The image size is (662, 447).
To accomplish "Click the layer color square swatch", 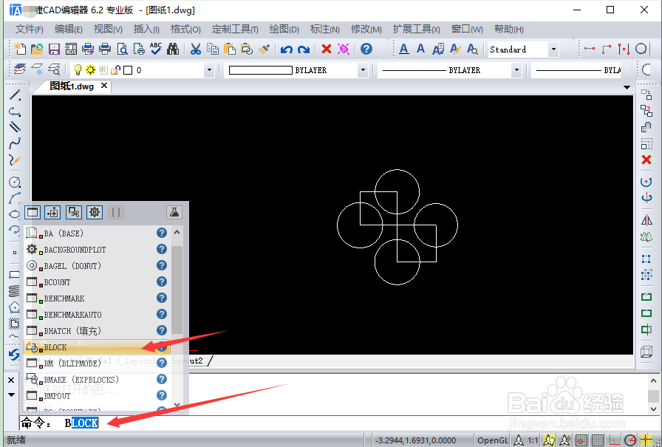I will [128, 70].
